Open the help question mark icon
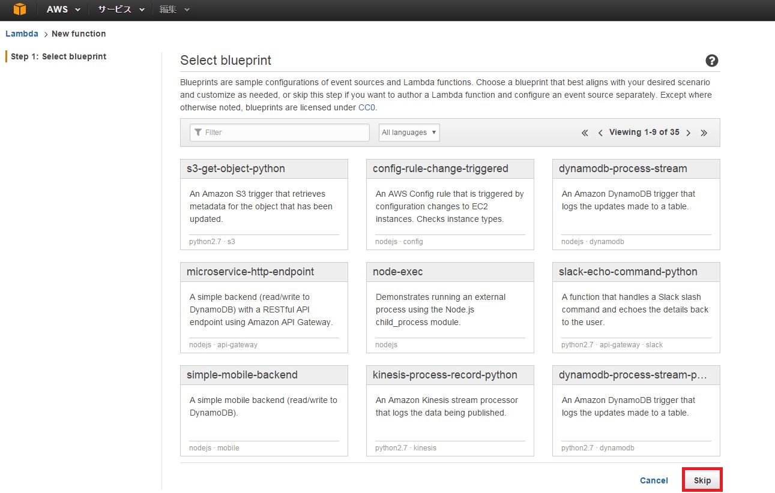 click(x=712, y=61)
